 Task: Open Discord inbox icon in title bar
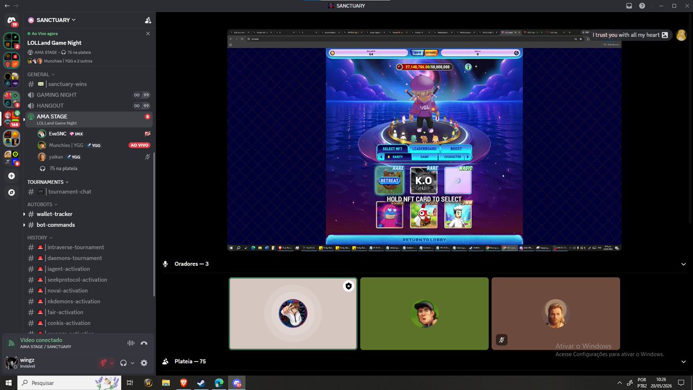pyautogui.click(x=629, y=6)
